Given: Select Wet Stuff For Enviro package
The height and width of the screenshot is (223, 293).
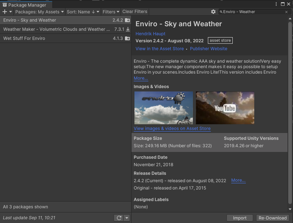Looking at the screenshot, I should click(65, 38).
